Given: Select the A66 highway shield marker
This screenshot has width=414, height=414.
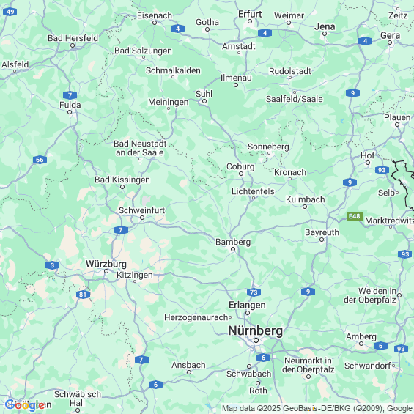Looking at the screenshot, I should [x=40, y=160].
